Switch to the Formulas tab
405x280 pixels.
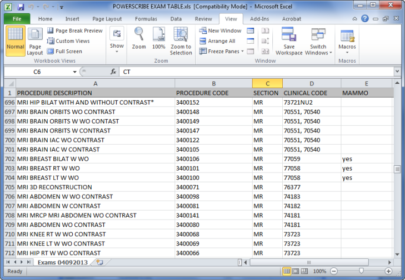146,19
